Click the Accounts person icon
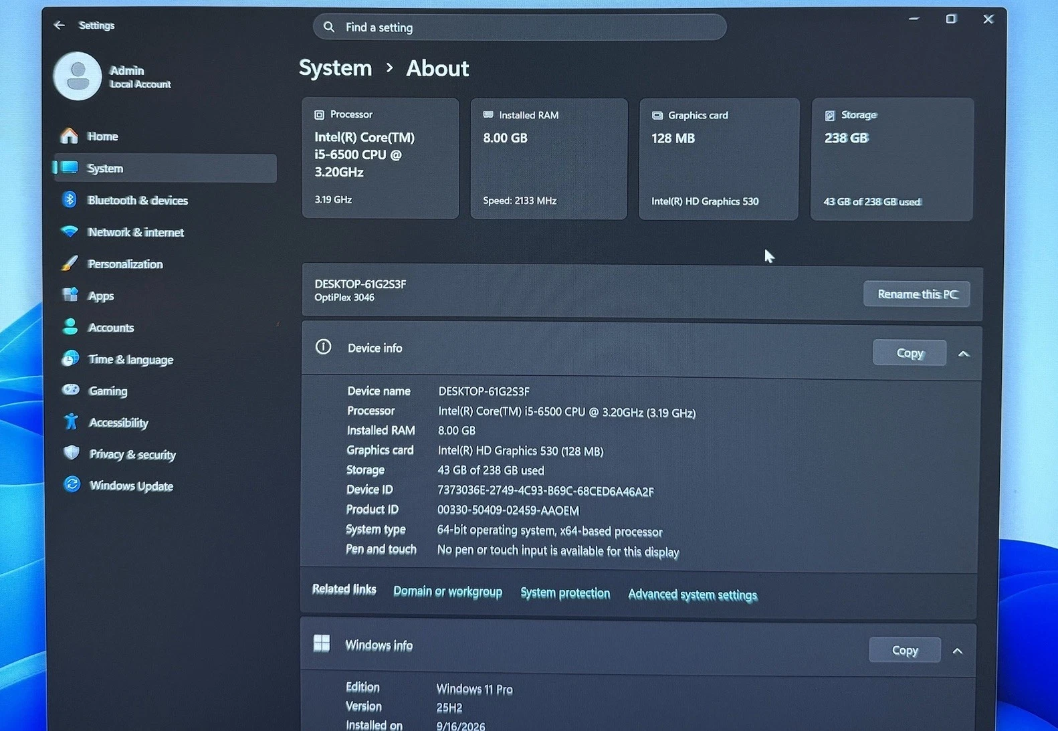 [x=70, y=326]
